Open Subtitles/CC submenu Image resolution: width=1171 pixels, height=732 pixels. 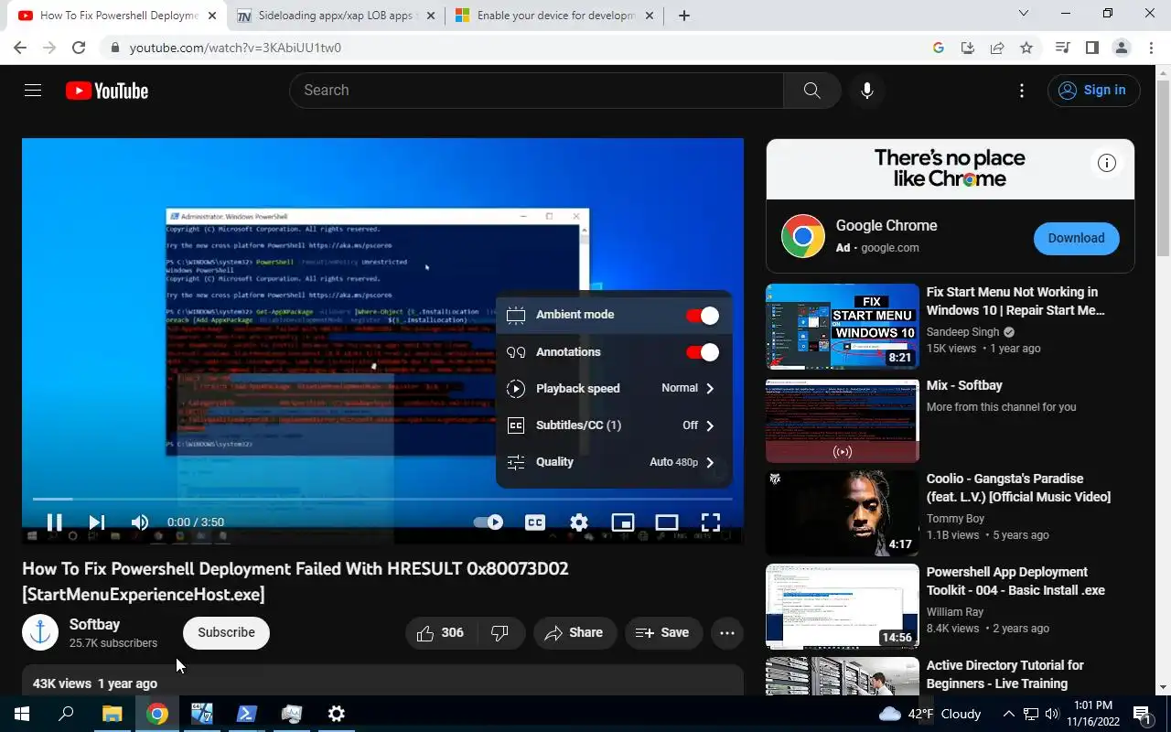[613, 425]
